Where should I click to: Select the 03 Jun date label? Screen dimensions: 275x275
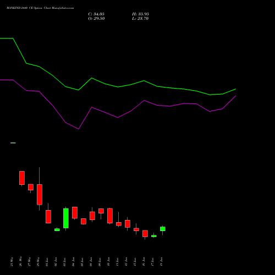tap(65, 262)
